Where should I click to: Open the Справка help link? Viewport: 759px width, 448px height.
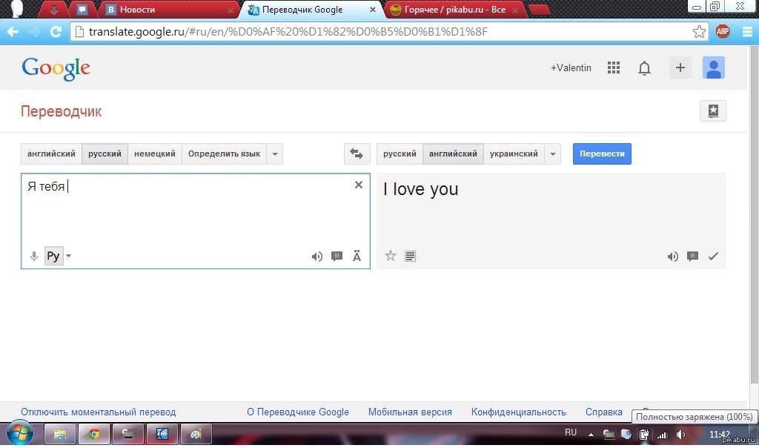603,412
